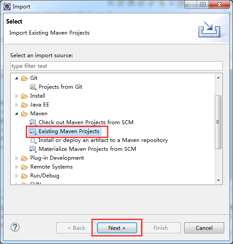Click the Next button

(x=117, y=228)
